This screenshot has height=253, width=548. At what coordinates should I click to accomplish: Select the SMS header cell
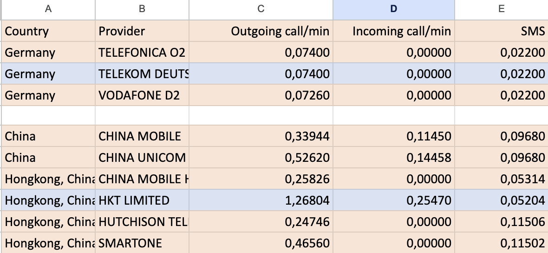point(501,31)
